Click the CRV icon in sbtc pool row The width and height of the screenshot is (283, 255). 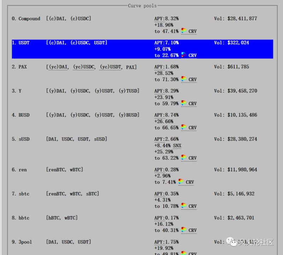[184, 205]
